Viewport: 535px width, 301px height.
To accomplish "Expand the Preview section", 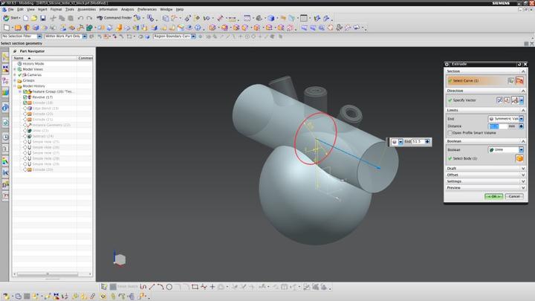I will click(x=484, y=188).
